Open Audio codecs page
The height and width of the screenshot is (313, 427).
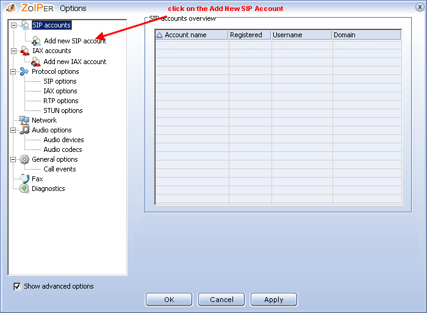tap(63, 149)
